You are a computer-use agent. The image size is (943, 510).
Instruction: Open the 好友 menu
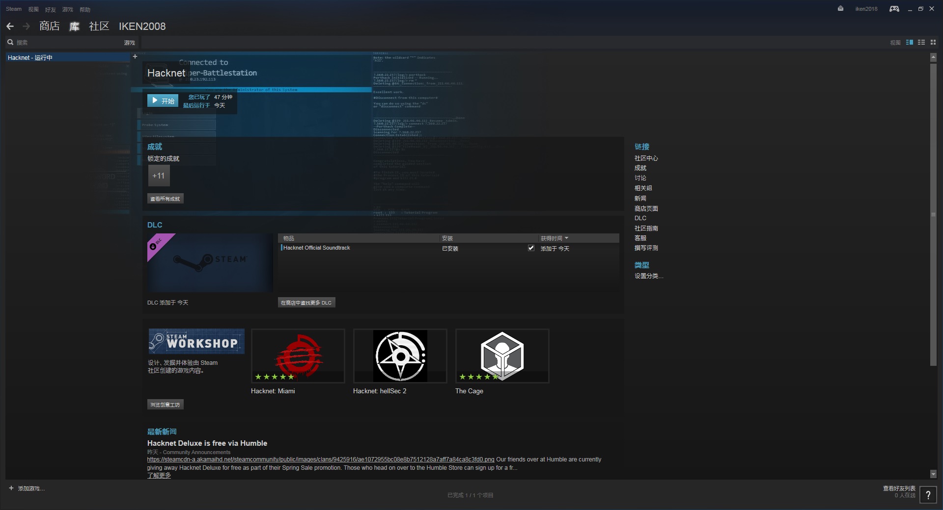pyautogui.click(x=51, y=9)
